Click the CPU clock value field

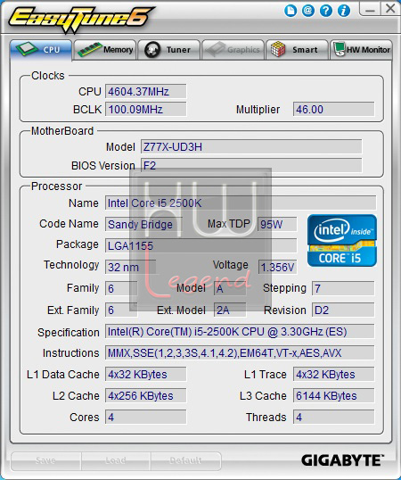click(146, 92)
